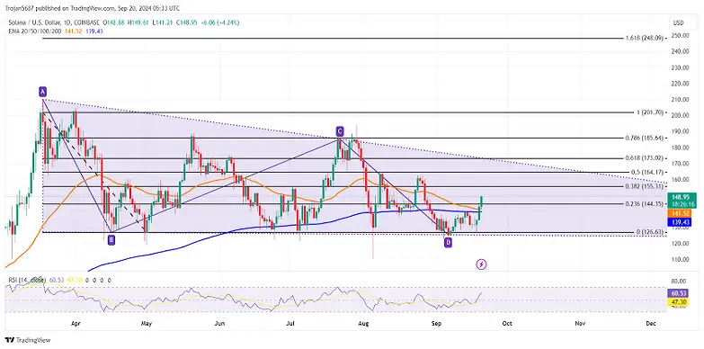The width and height of the screenshot is (704, 349).
Task: Click the high value H149.61
Action: point(138,22)
